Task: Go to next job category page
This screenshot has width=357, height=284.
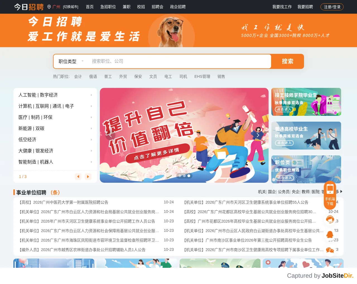Action: click(88, 177)
